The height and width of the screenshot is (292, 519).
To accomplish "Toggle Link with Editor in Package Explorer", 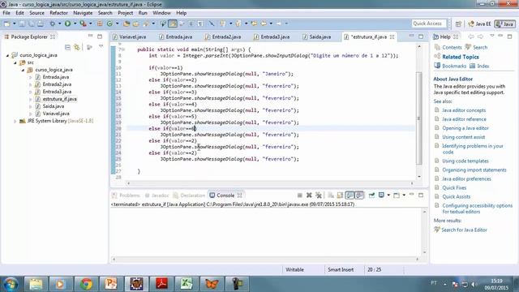I will click(77, 47).
